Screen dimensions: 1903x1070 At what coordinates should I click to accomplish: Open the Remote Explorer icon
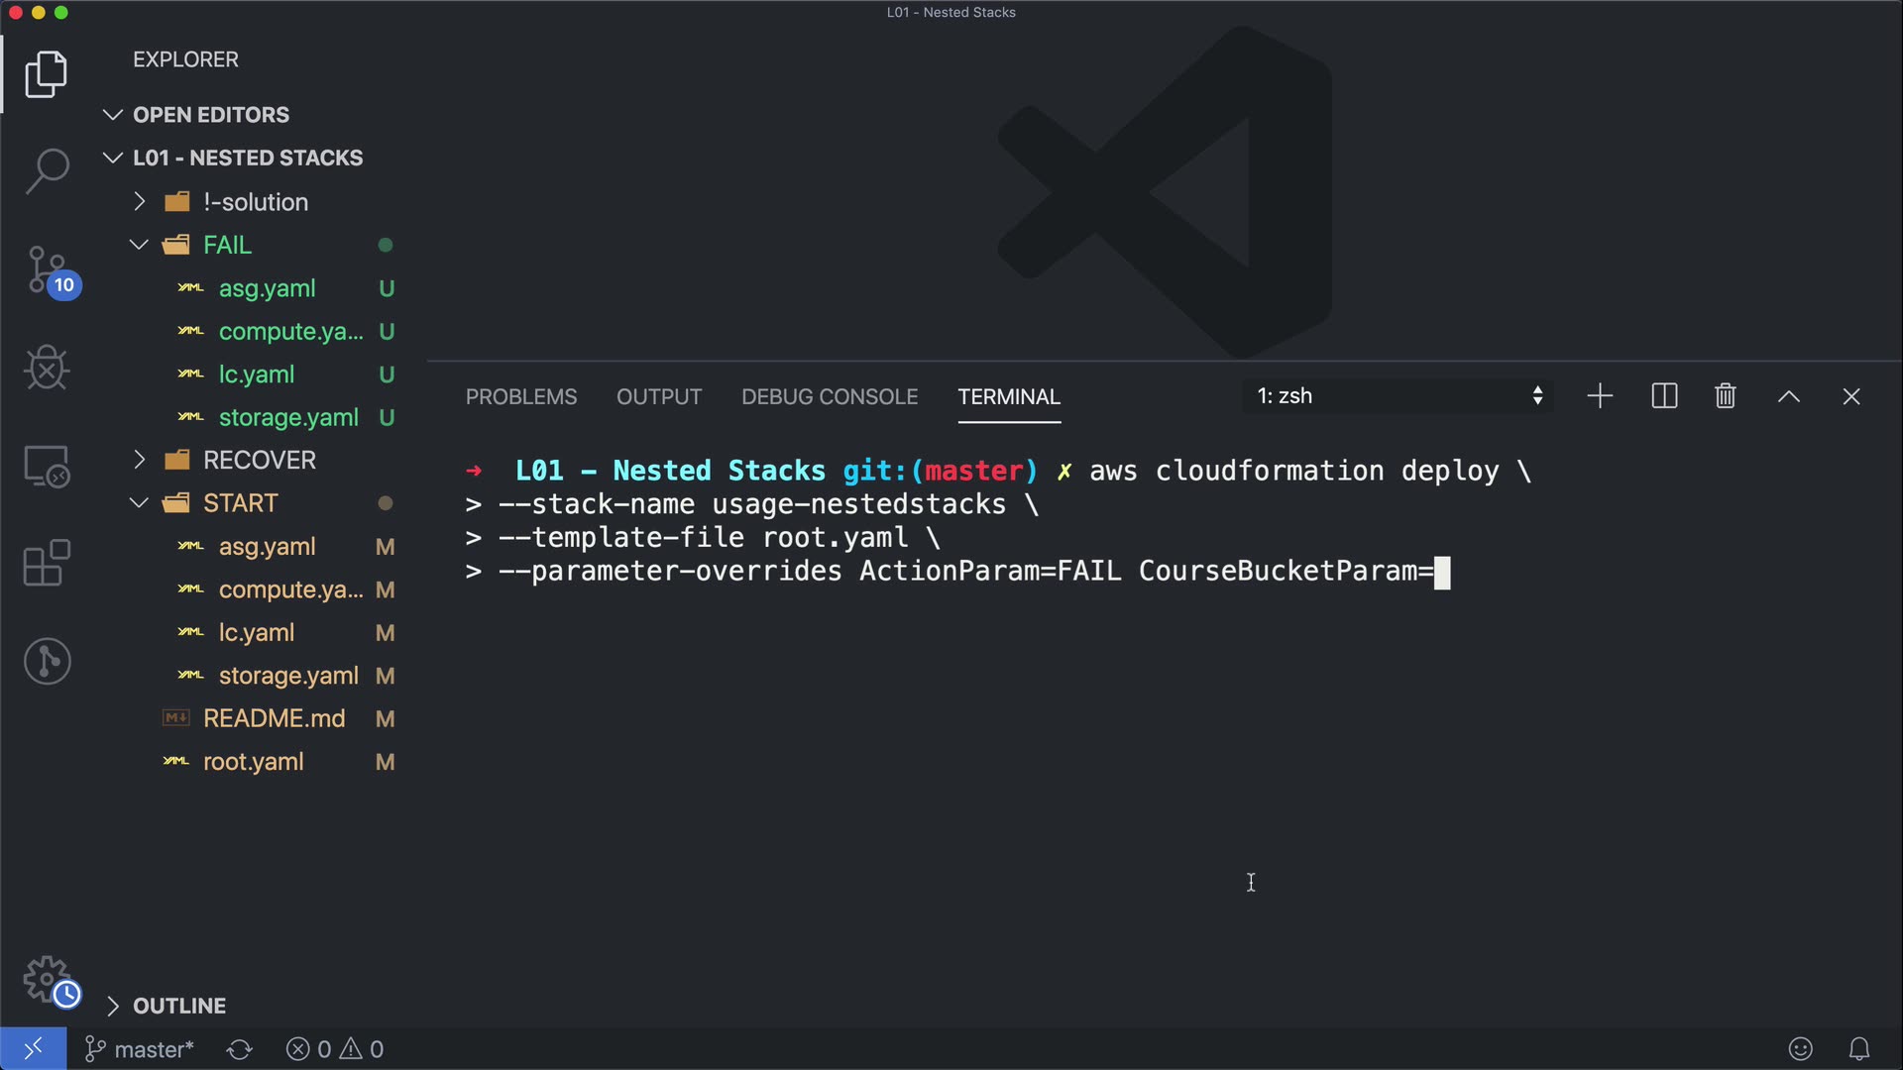(47, 466)
